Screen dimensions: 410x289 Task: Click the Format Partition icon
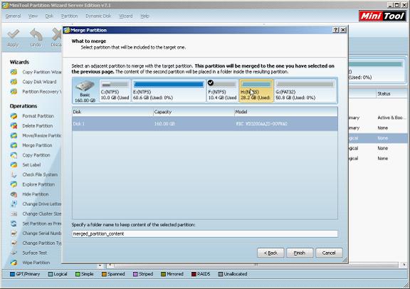tap(14, 116)
